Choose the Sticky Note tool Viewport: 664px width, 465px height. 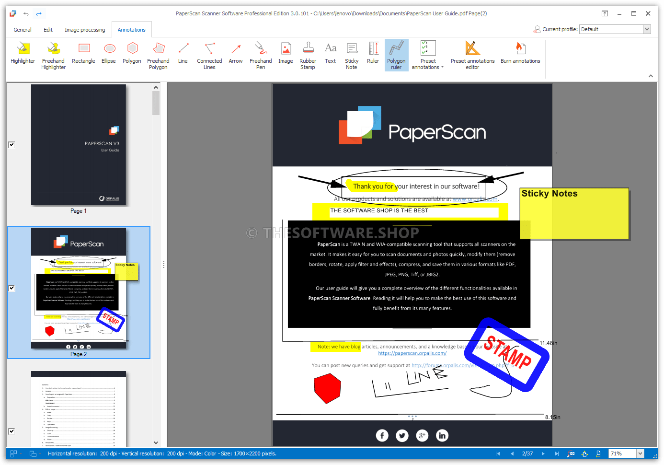click(352, 55)
